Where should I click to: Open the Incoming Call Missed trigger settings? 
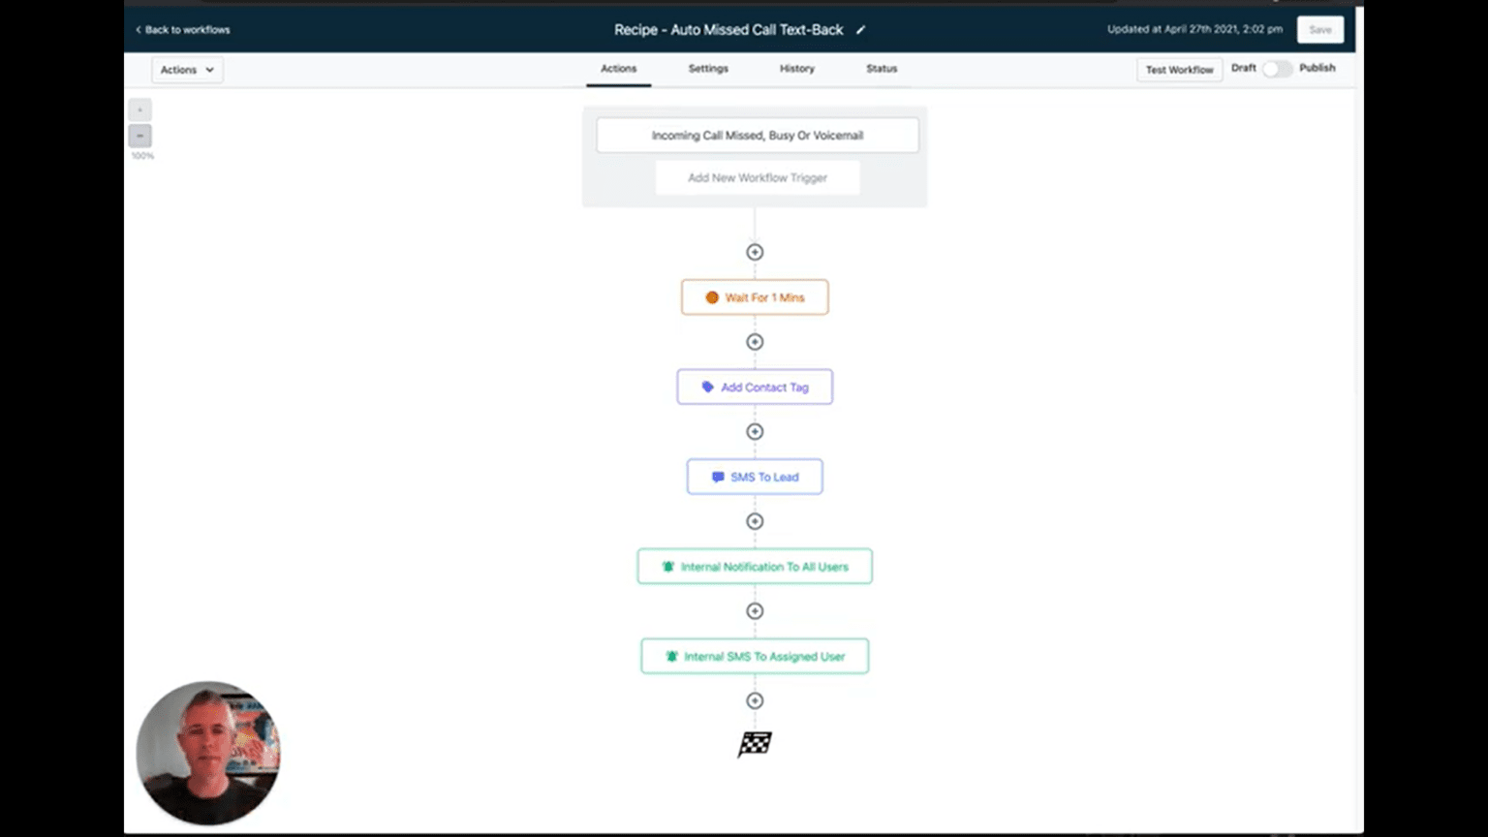tap(757, 135)
